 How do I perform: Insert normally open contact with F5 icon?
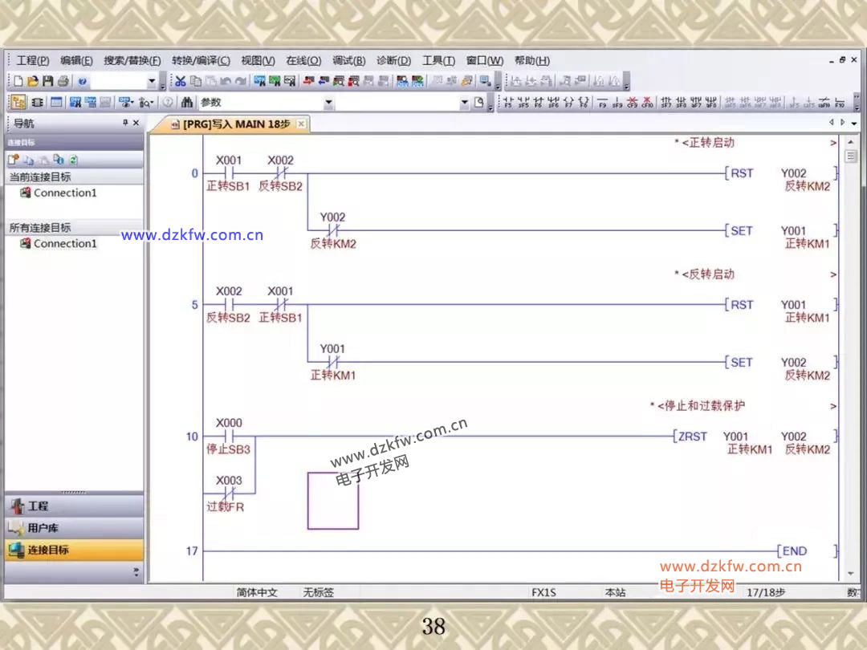tap(507, 103)
